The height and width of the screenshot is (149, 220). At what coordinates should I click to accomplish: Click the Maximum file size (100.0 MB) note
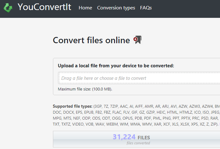coord(85,89)
